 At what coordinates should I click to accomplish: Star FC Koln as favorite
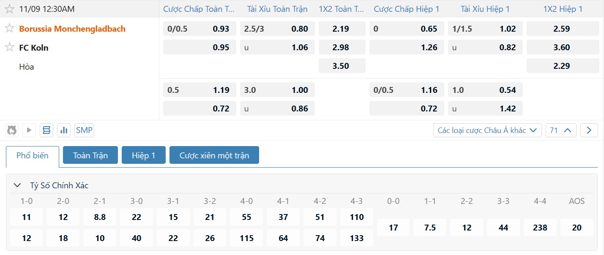pos(9,47)
